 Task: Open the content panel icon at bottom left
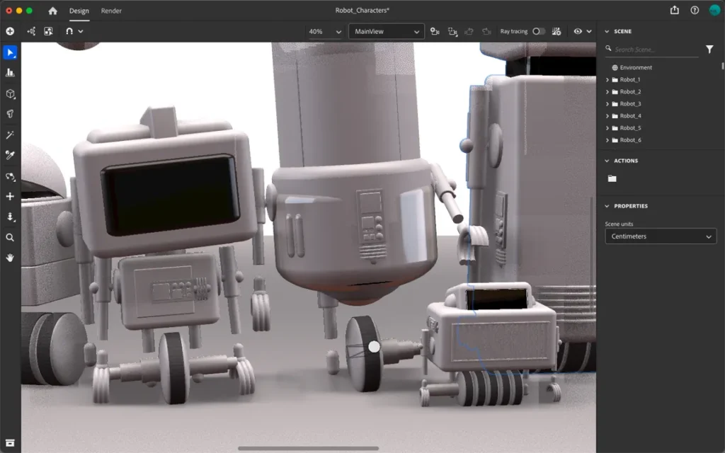coord(10,443)
